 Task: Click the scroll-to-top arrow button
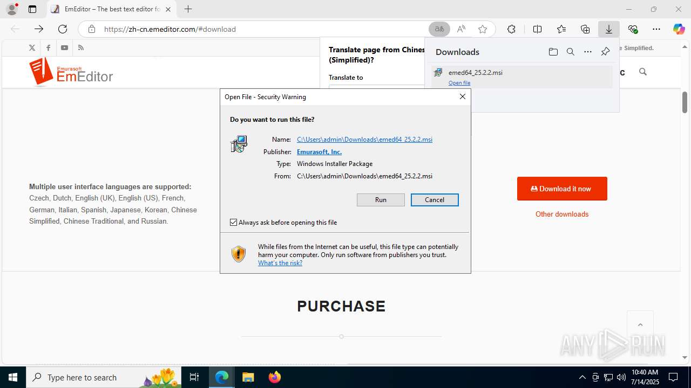[x=640, y=324]
